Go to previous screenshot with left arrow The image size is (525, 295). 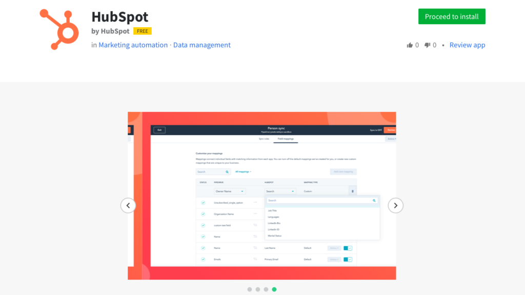[128, 205]
